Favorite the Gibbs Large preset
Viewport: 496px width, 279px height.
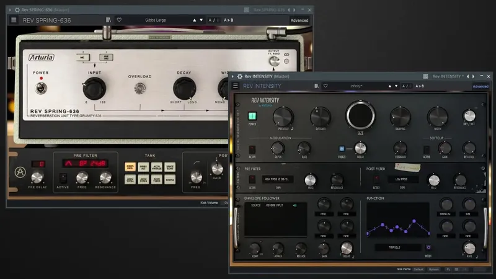(119, 20)
